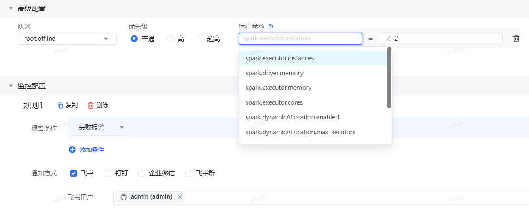Check the 飞书群 notification checkbox
The image size is (529, 214).
pos(189,173)
